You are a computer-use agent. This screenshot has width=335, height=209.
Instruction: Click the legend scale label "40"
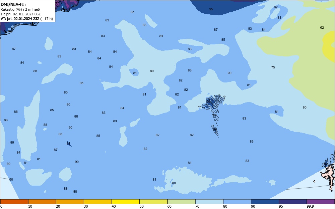click(x=114, y=206)
